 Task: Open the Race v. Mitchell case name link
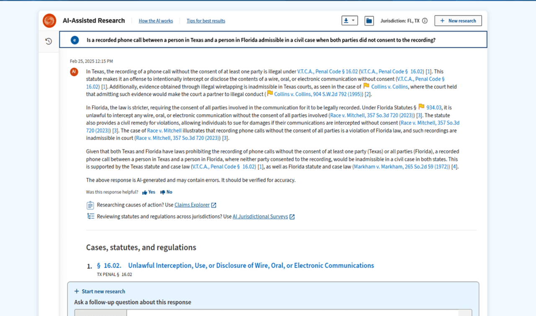click(x=164, y=131)
